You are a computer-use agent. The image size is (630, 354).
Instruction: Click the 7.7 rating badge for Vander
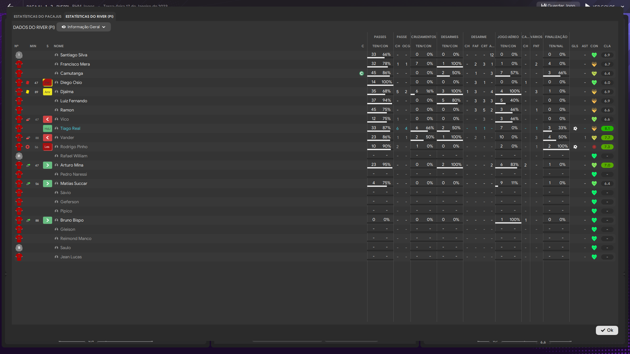[x=607, y=138]
